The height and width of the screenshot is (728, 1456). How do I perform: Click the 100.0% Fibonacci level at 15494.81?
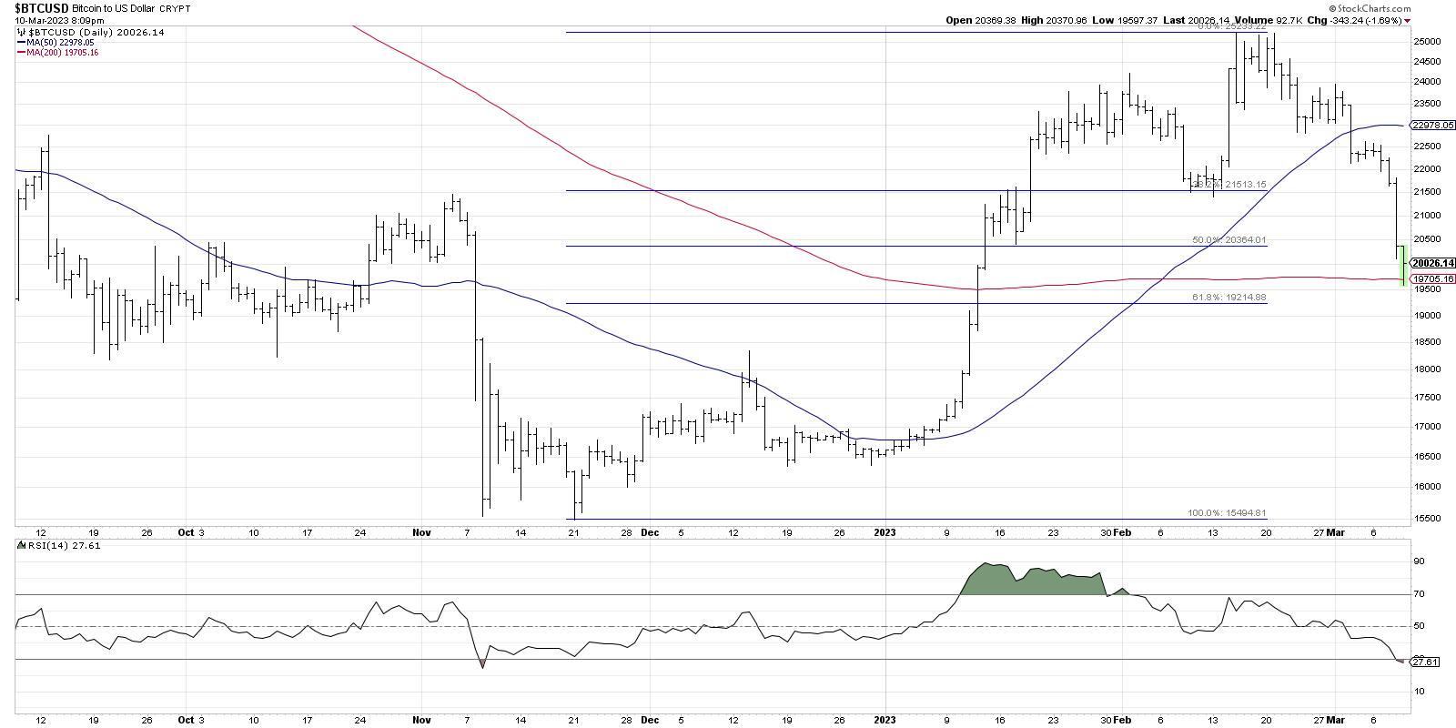coord(1227,513)
